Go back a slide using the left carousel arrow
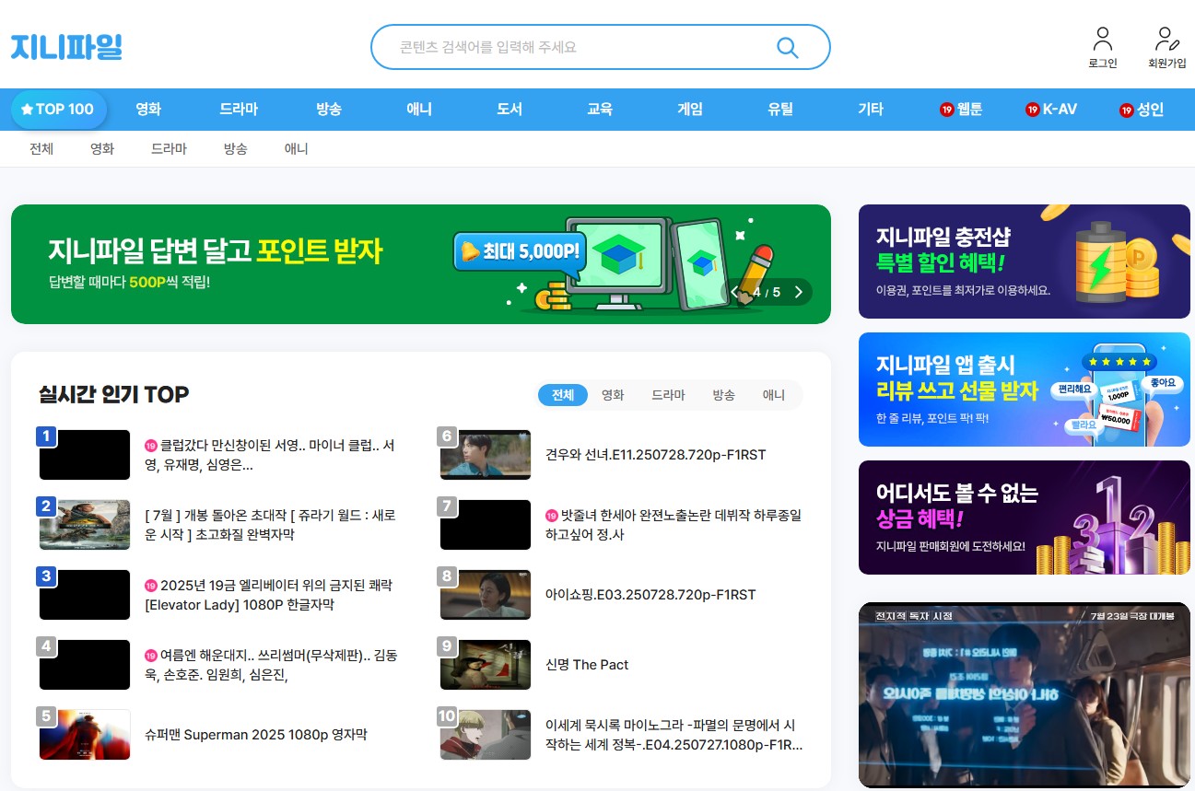The image size is (1195, 791). point(733,291)
